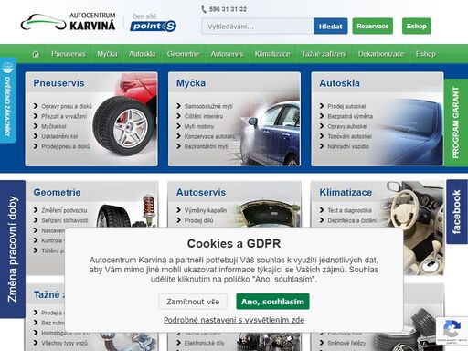The width and height of the screenshot is (468, 351).
Task: Open the Klimatizace card heading
Action: tap(346, 192)
